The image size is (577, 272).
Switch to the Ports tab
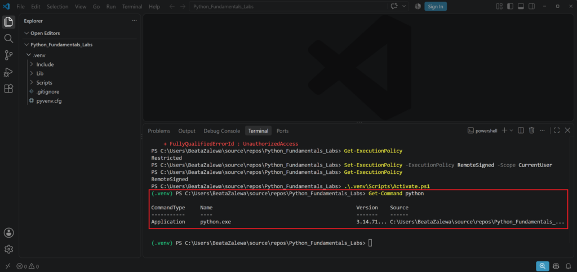tap(283, 131)
